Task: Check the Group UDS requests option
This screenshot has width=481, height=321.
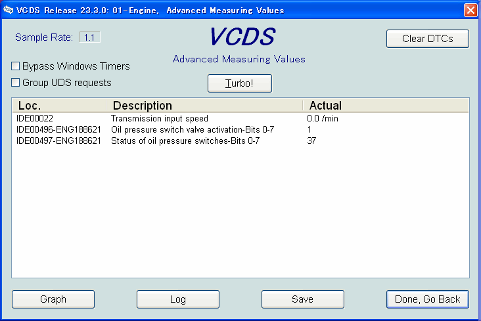Action: point(16,83)
